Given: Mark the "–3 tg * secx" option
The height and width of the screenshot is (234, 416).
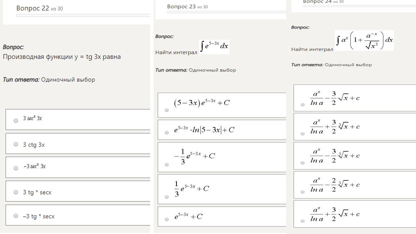Looking at the screenshot, I should pos(15,216).
